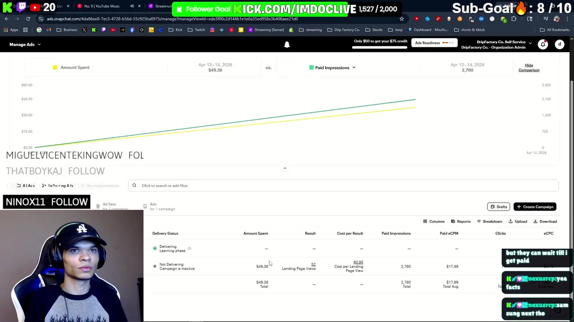The width and height of the screenshot is (574, 322).
Task: Click yellow Amount Spent legend swatch
Action: [55, 68]
